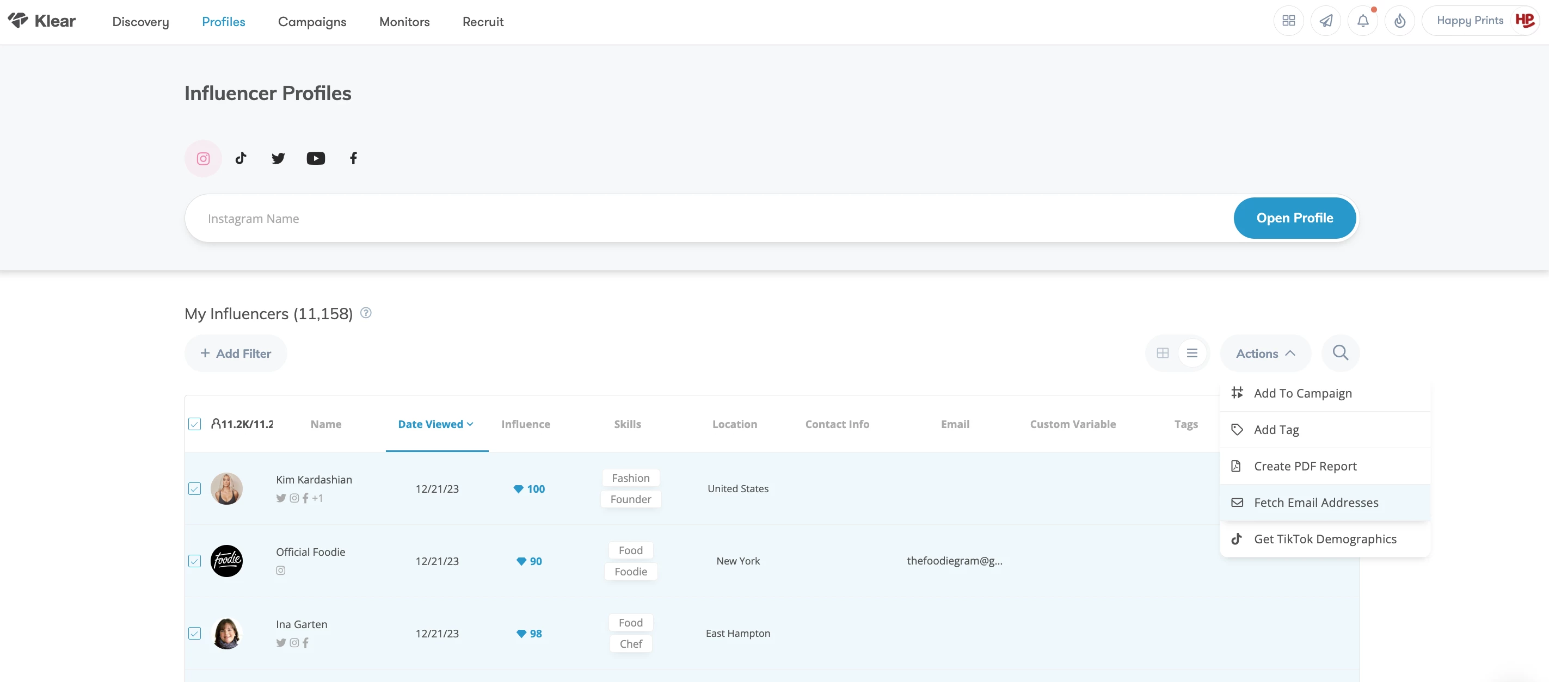Click the +1 more networks for Kim Kardashian
This screenshot has height=682, width=1549.
pos(317,498)
